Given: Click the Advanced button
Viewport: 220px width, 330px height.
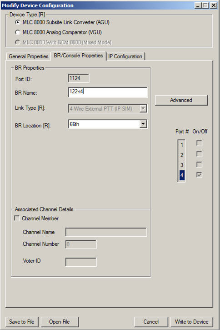Looking at the screenshot, I should pos(181,100).
